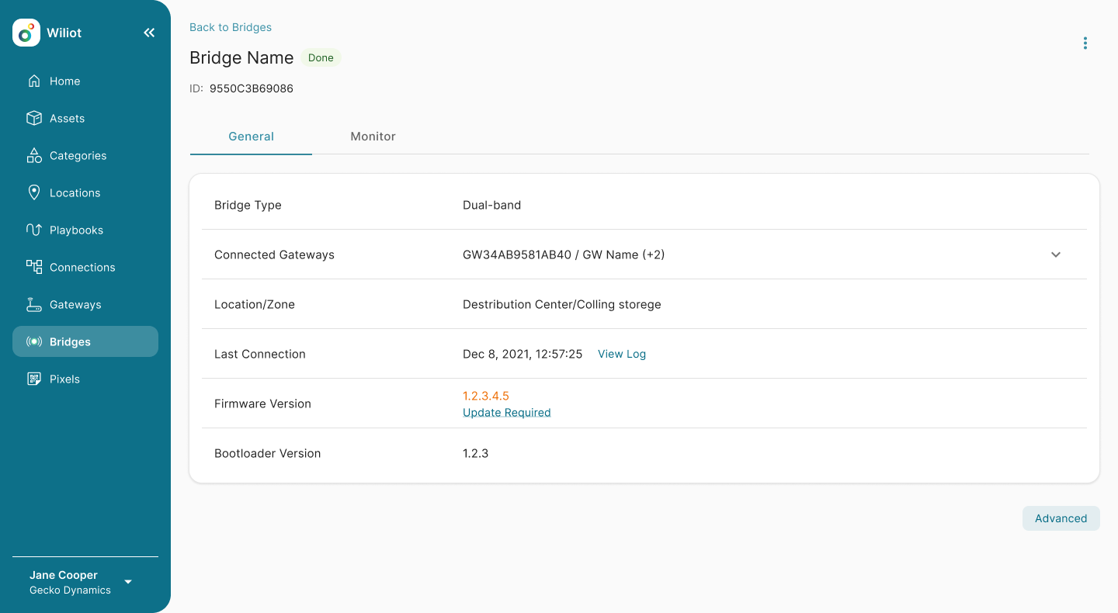Click Destribution Center/Colling storege value

tap(562, 304)
